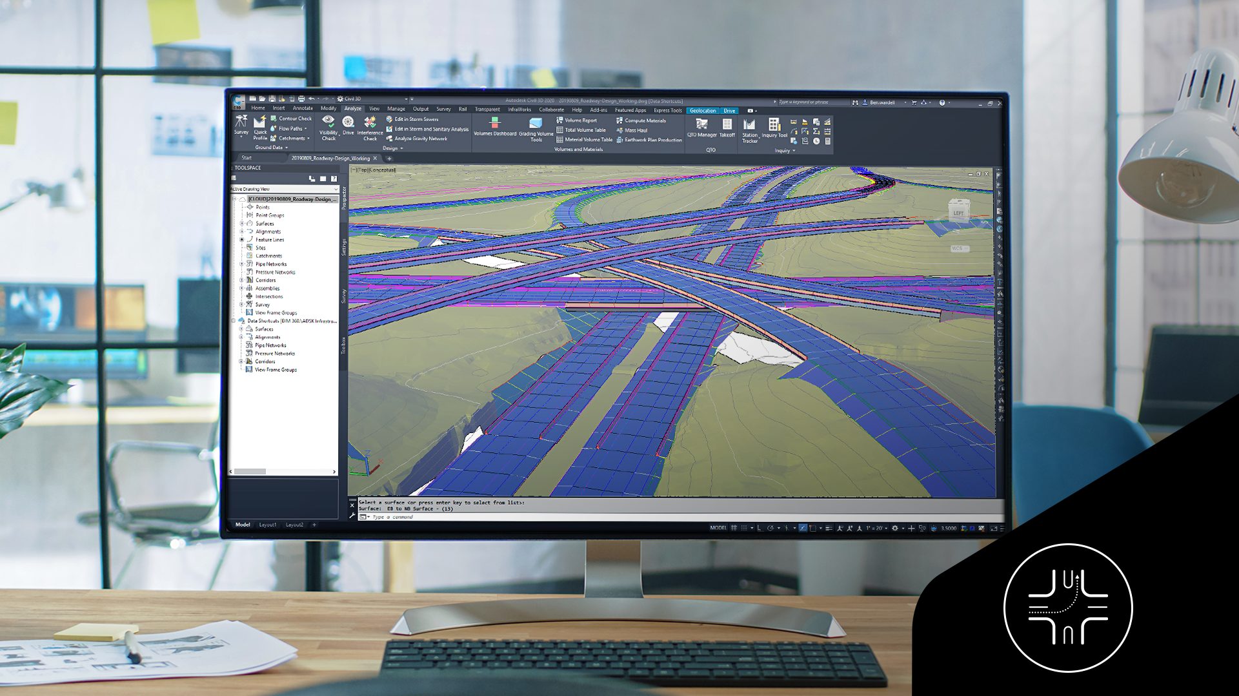Screen dimensions: 1239x696
Task: Toggle the drawing grid display in status bar
Action: click(x=734, y=528)
